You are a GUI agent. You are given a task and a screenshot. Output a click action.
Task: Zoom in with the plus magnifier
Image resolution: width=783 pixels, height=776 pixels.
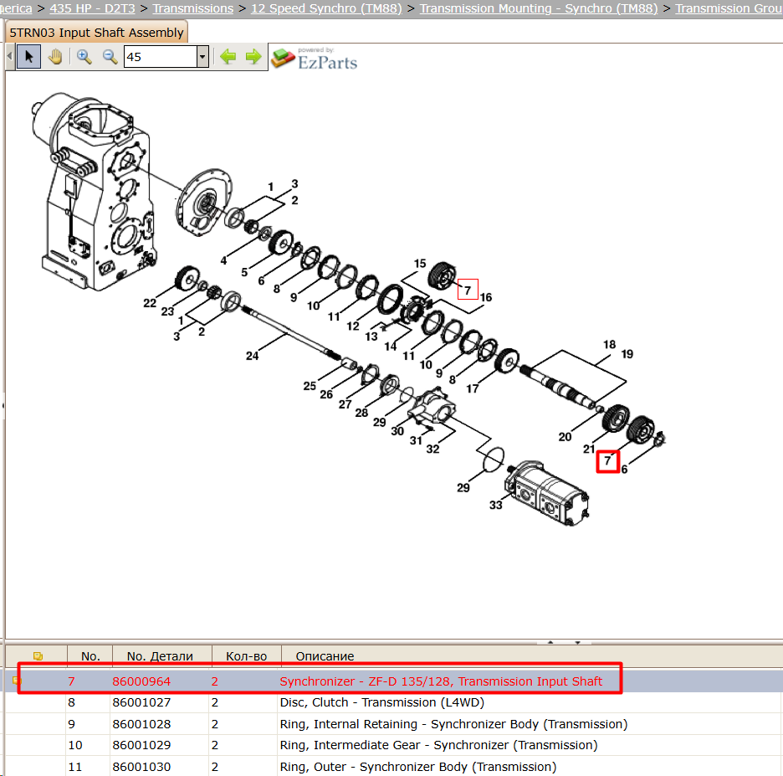pyautogui.click(x=84, y=57)
